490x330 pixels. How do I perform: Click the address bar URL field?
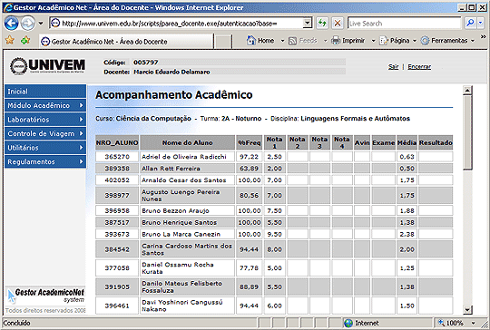coord(177,23)
